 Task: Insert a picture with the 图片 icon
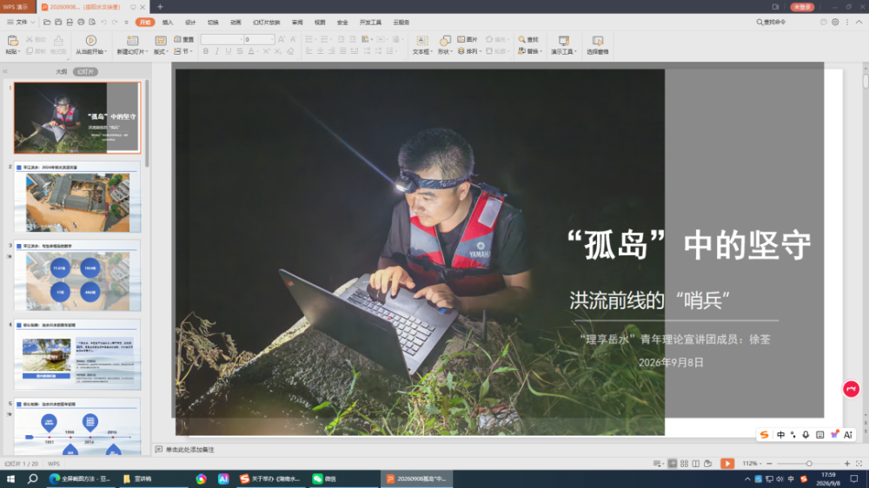[468, 39]
